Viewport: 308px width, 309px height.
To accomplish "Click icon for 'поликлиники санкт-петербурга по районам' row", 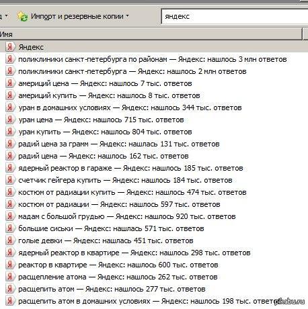I will coord(10,59).
